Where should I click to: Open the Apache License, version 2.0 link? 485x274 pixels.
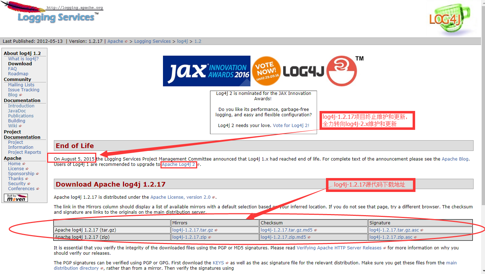pos(180,197)
